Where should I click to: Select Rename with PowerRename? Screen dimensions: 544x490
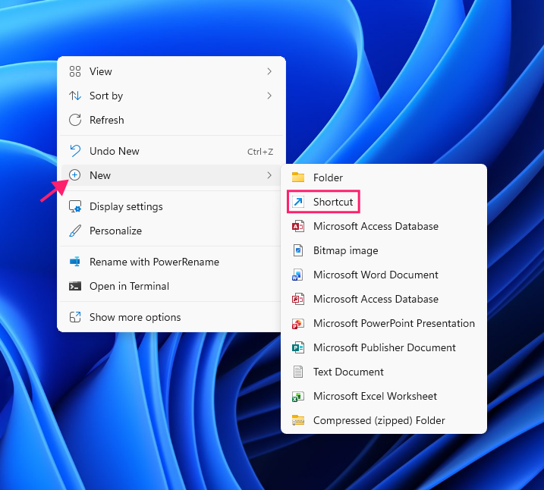tap(171, 262)
